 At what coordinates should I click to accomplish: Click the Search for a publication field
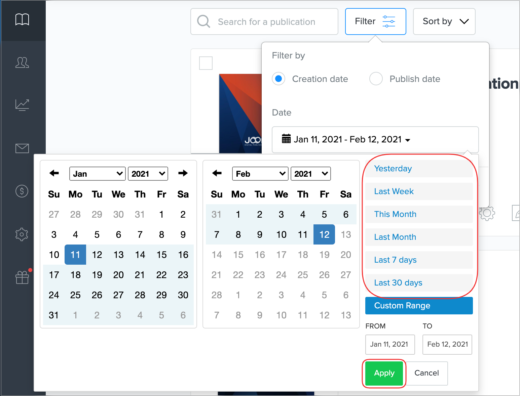pos(266,22)
